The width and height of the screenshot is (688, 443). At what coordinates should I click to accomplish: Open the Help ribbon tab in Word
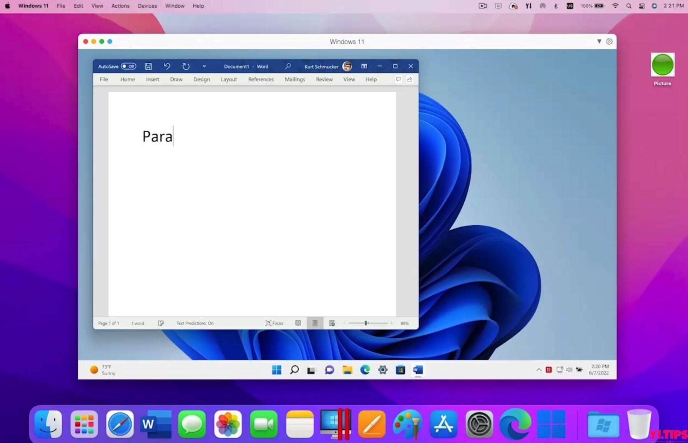[x=371, y=79]
